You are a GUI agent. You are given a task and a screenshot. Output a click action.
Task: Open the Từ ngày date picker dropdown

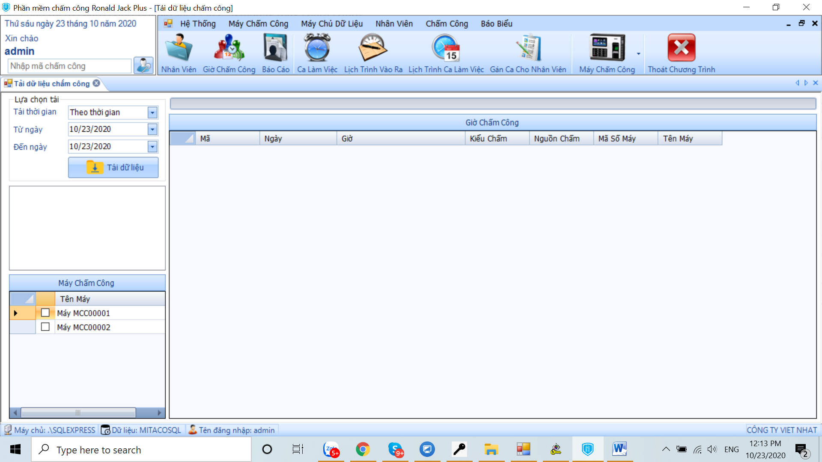point(152,129)
